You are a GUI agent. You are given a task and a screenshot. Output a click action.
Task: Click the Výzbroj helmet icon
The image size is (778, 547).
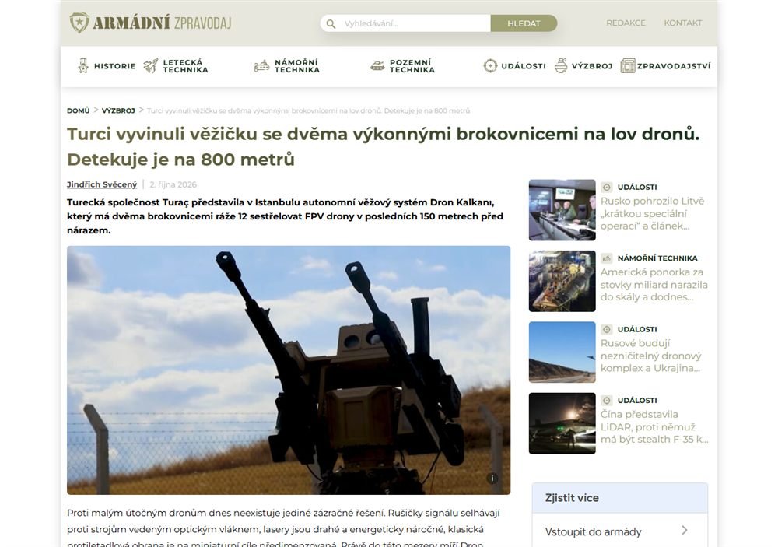(561, 65)
